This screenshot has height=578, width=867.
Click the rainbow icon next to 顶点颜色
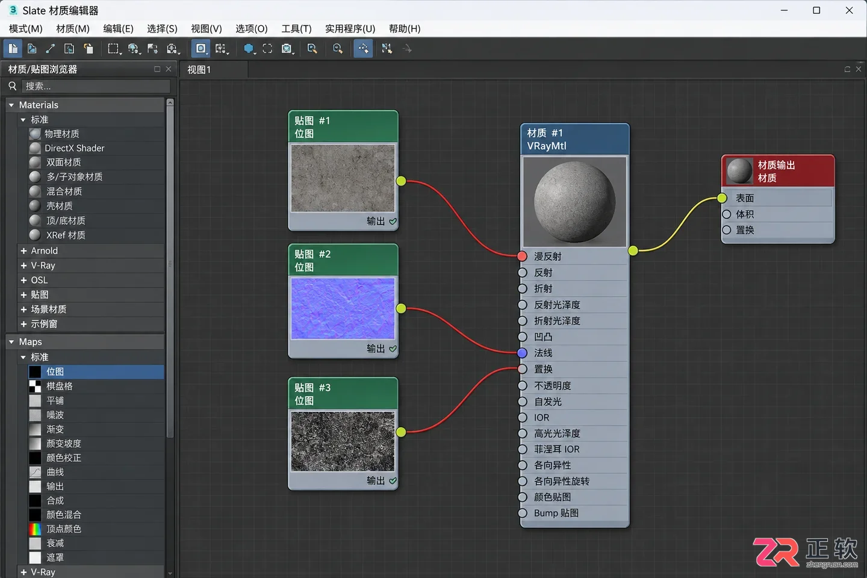tap(36, 529)
